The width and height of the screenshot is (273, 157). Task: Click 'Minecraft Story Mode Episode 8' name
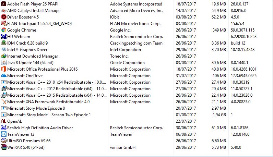[36, 108]
